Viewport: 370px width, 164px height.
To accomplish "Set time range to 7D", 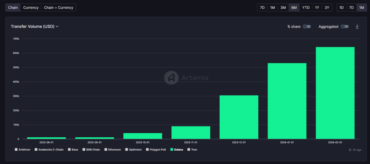I will point(262,8).
